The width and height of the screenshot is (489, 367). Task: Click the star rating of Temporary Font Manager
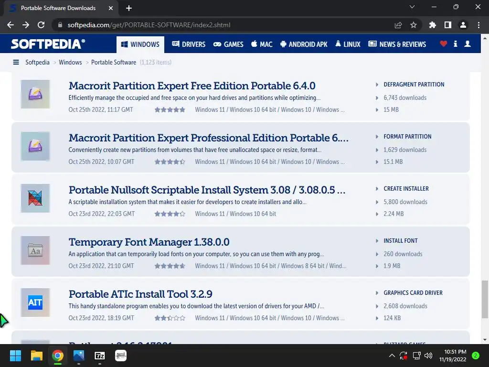pyautogui.click(x=170, y=266)
